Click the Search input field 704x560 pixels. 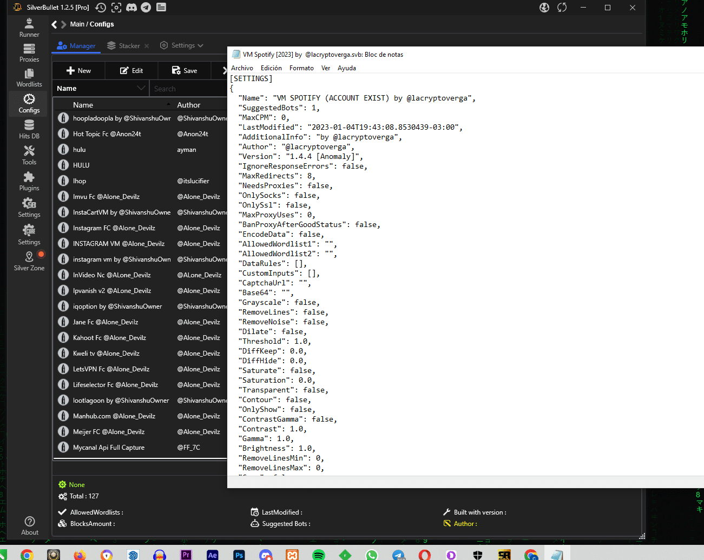[x=187, y=89]
